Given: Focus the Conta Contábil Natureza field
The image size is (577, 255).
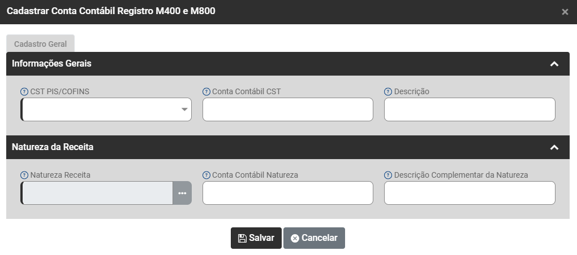Looking at the screenshot, I should pyautogui.click(x=287, y=193).
